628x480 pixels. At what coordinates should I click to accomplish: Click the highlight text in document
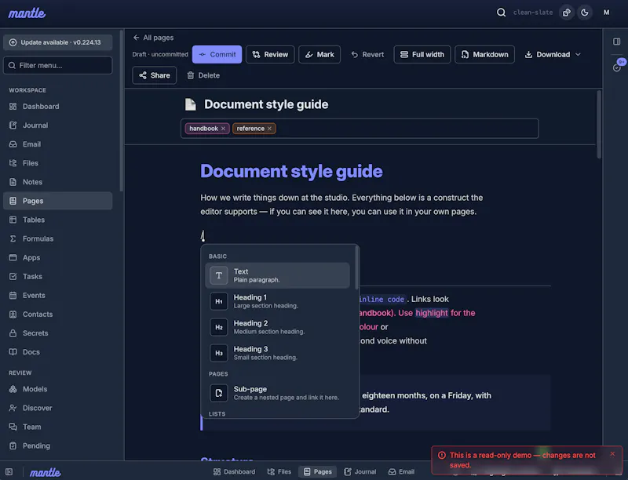pyautogui.click(x=431, y=313)
